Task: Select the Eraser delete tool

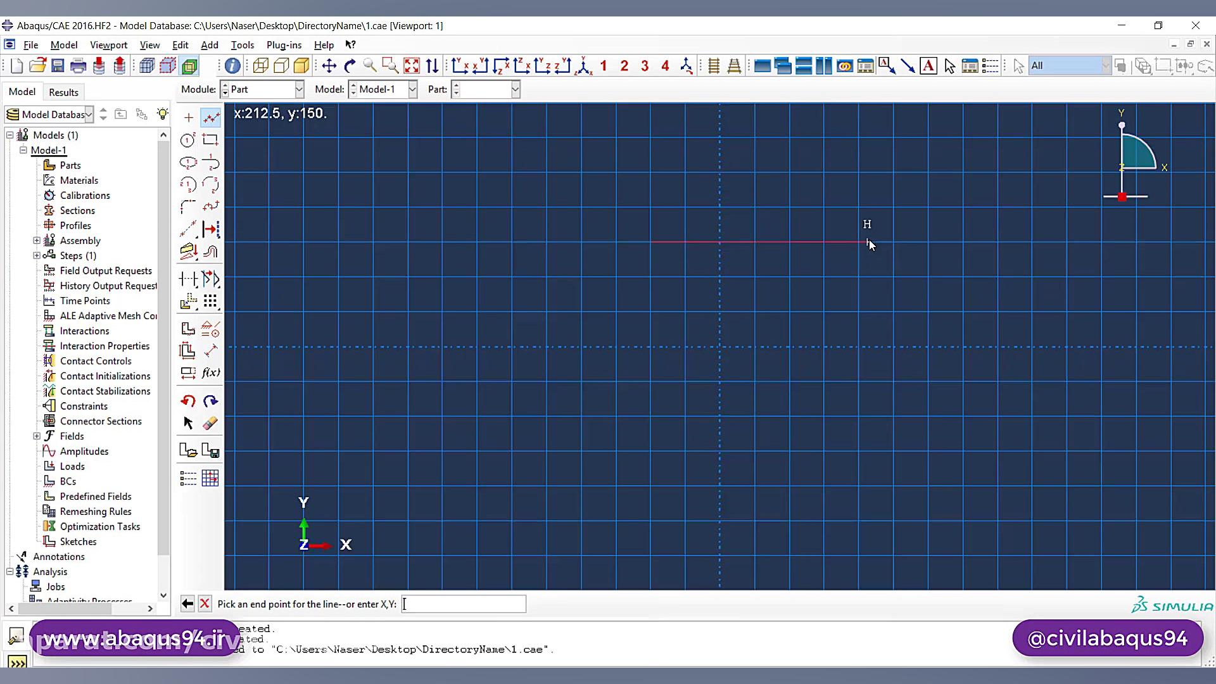Action: point(210,423)
